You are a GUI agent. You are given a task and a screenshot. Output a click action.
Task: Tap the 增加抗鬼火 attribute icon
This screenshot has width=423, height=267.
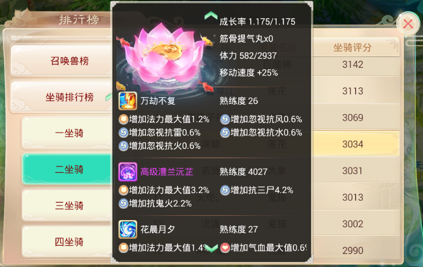click(x=124, y=203)
